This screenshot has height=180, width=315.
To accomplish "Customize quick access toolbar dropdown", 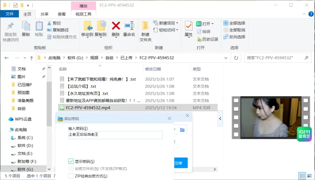I will 28,6.
